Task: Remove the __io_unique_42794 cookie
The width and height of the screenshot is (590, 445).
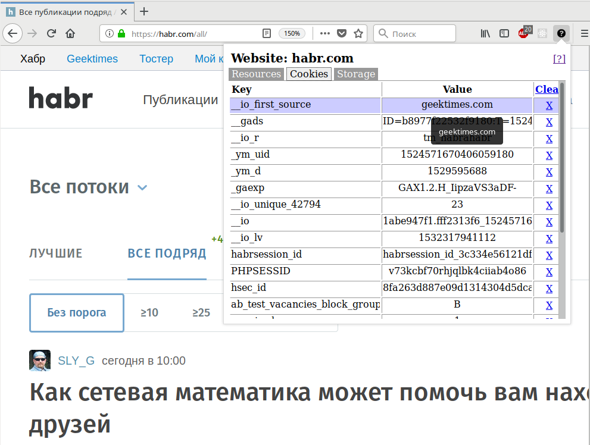Action: [549, 205]
